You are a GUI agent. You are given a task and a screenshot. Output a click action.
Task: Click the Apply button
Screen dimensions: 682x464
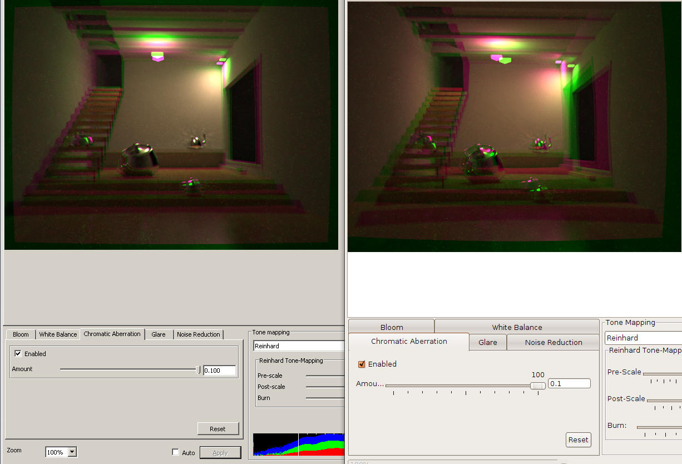[x=220, y=452]
